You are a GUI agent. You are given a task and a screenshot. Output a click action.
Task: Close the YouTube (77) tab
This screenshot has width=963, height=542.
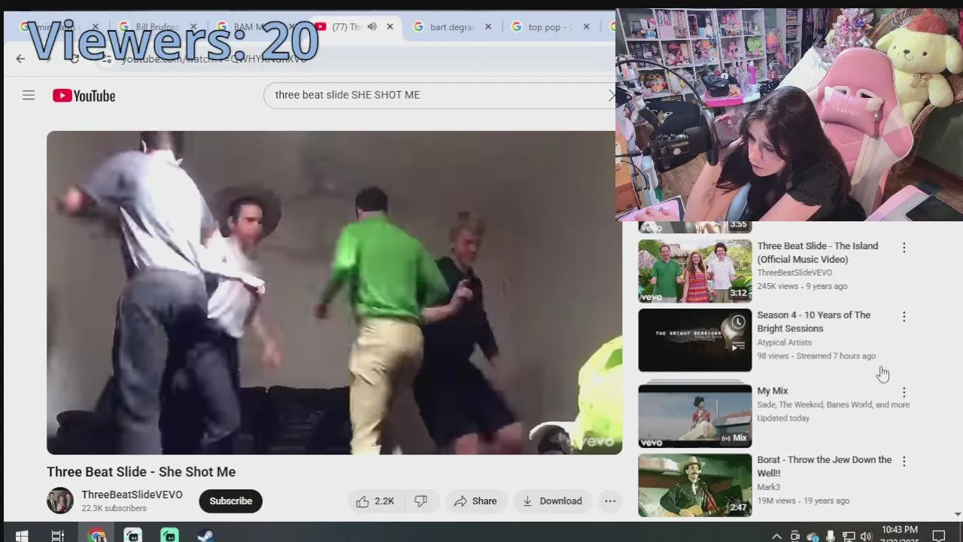390,27
